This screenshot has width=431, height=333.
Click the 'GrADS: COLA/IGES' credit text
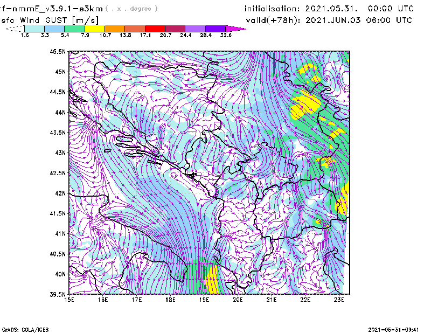point(25,330)
